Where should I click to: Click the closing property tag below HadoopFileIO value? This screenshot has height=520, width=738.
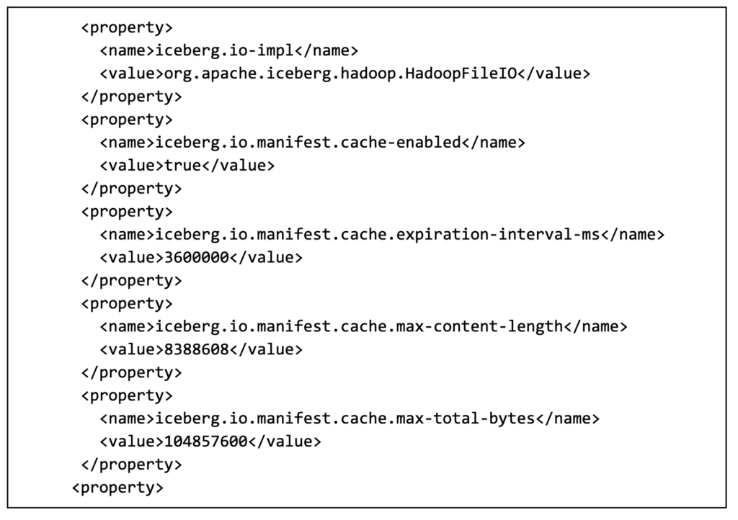(131, 97)
